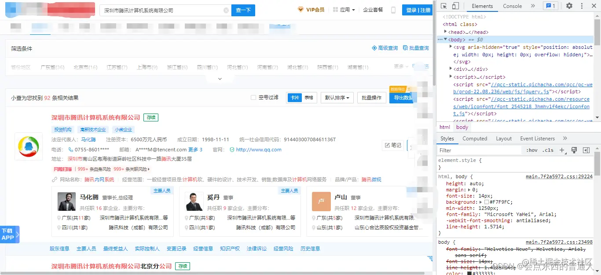Filter by 广东省(36) province
This screenshot has height=275, width=601.
tap(52, 67)
